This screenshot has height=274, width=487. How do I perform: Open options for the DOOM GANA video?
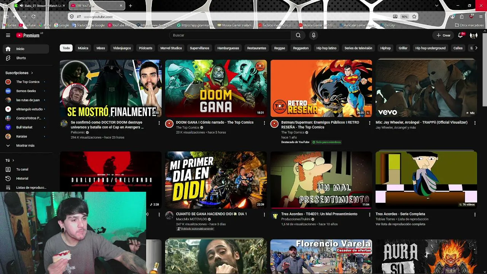point(264,123)
